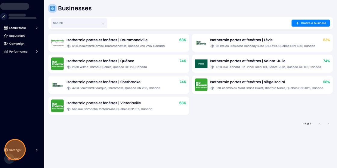Screen dimensions: 337x168
Task: Go to previous page of businesses
Action: pyautogui.click(x=320, y=124)
